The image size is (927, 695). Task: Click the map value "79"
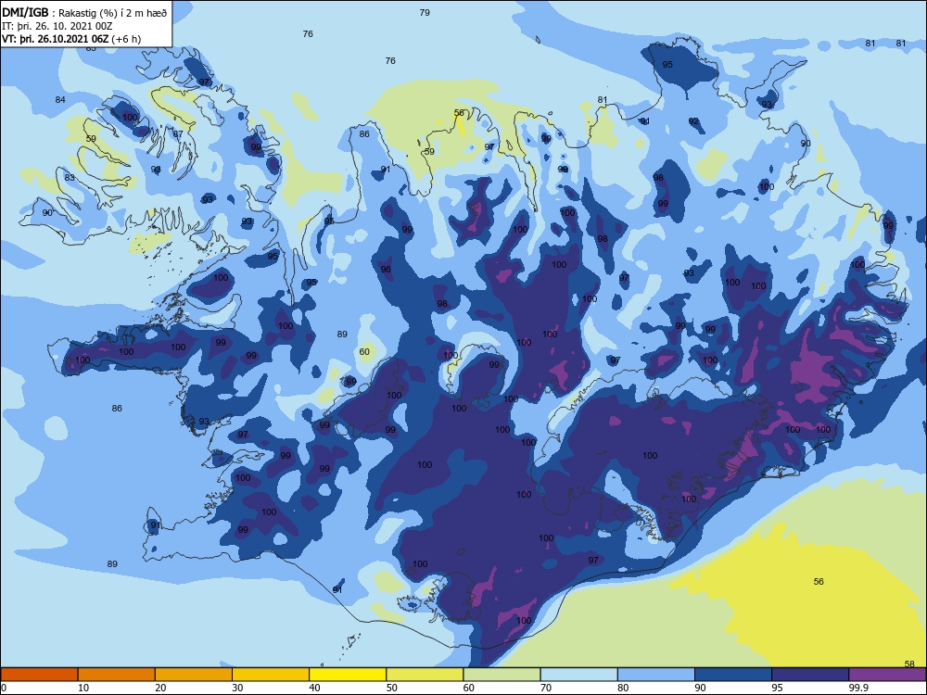425,12
